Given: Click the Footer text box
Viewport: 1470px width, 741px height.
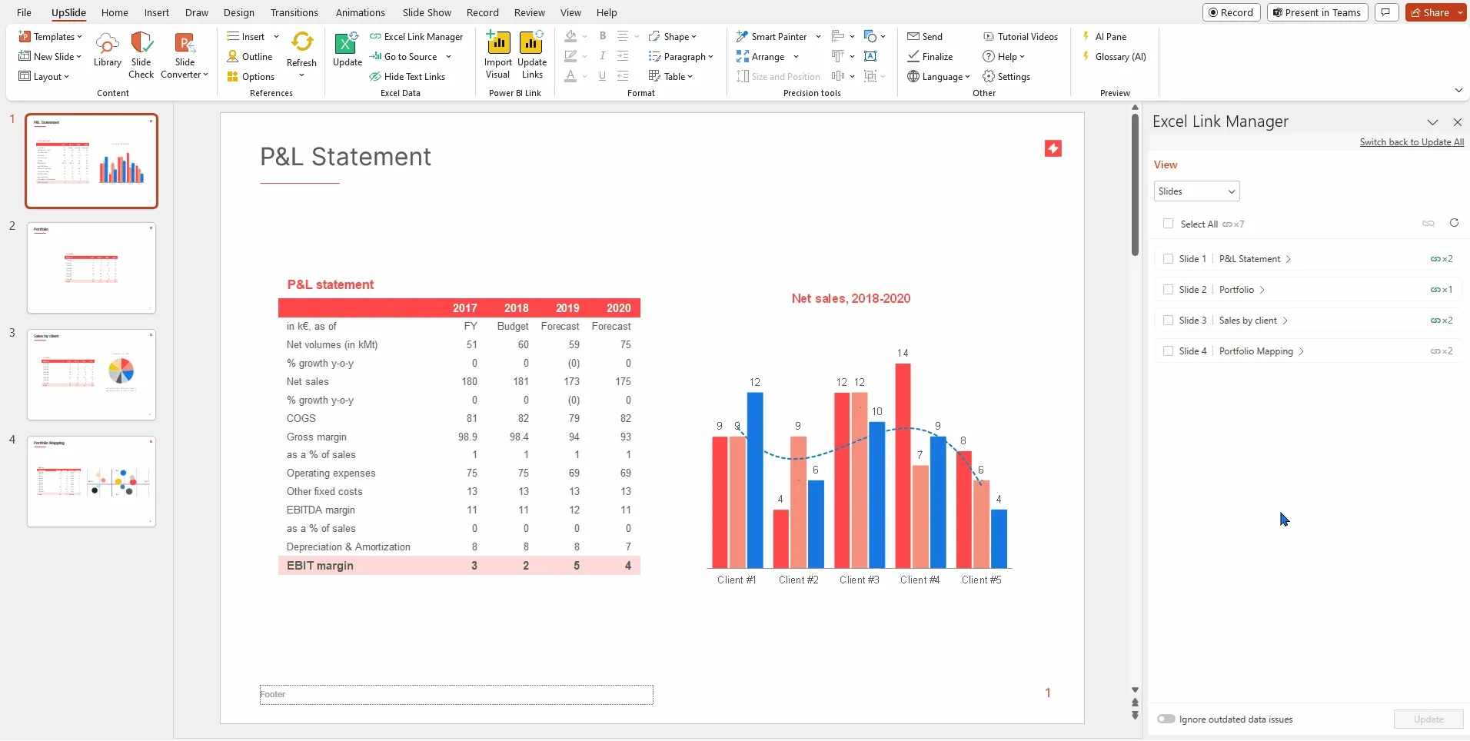Looking at the screenshot, I should (x=457, y=695).
